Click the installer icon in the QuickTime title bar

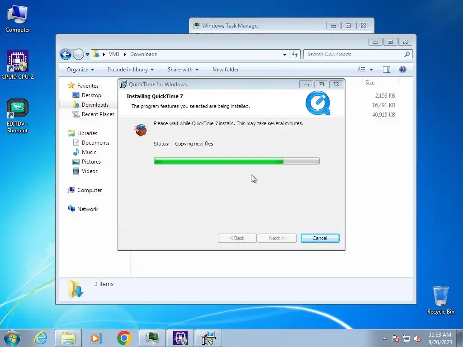coord(124,84)
